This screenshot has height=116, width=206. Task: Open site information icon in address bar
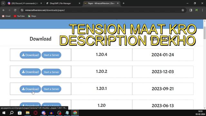(x=22, y=10)
